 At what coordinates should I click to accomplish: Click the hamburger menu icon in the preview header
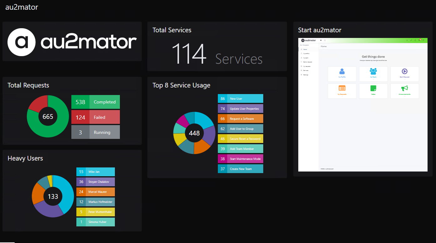point(321,40)
